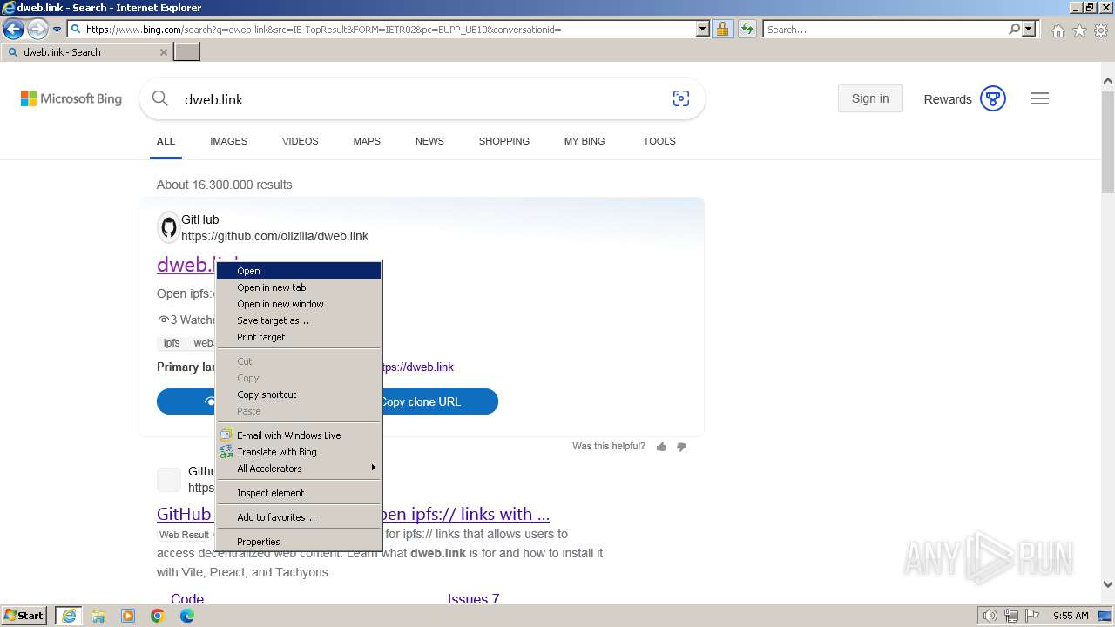This screenshot has height=627, width=1115.
Task: Click the Refresh page icon
Action: coord(747,29)
